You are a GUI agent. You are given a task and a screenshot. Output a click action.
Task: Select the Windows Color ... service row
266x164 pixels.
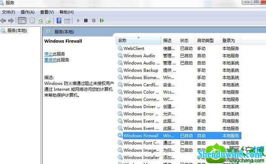pyautogui.click(x=179, y=92)
